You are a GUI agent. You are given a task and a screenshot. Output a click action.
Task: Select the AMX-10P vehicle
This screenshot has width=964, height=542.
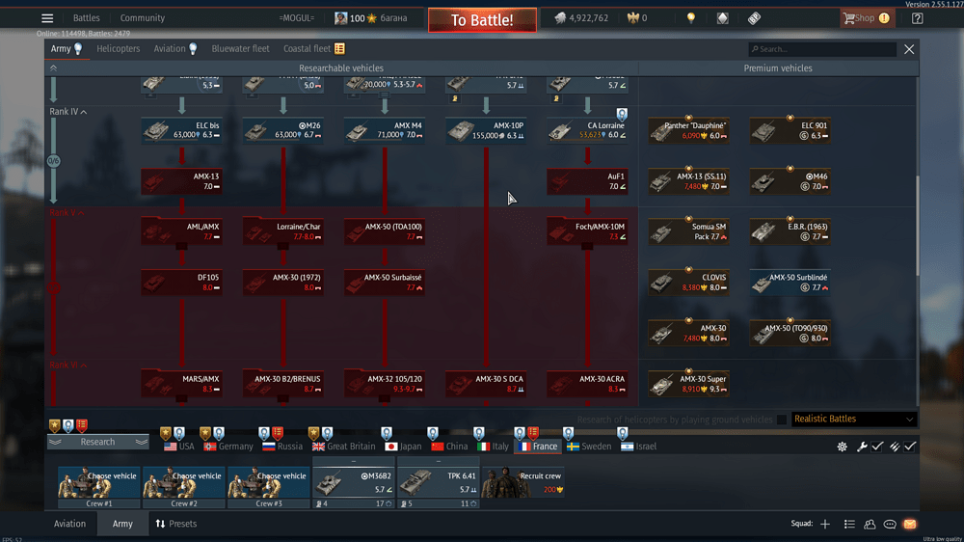point(486,130)
